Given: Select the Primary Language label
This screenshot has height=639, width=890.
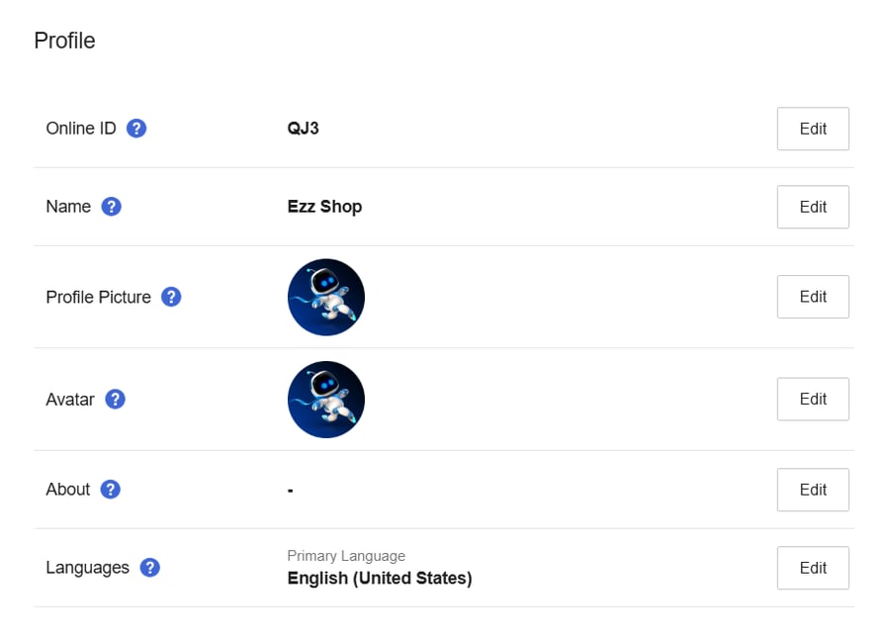Looking at the screenshot, I should 346,556.
